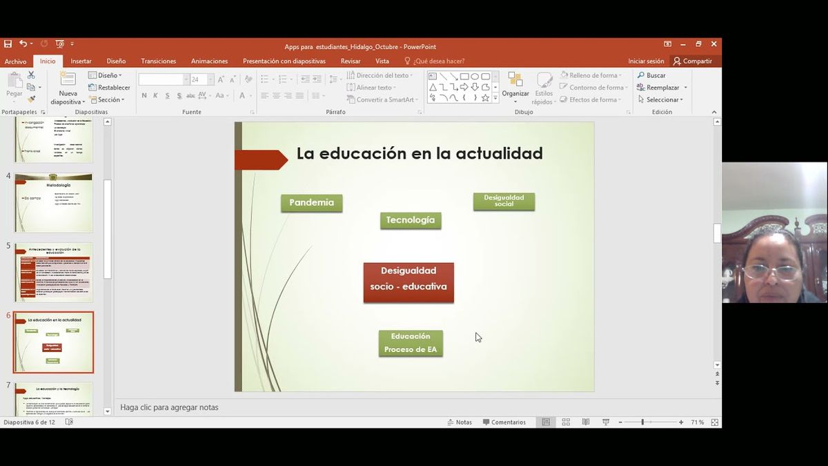Cut selection with scissors icon
This screenshot has width=828, height=466.
click(x=31, y=75)
